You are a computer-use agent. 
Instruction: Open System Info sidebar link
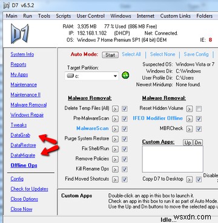point(22,54)
